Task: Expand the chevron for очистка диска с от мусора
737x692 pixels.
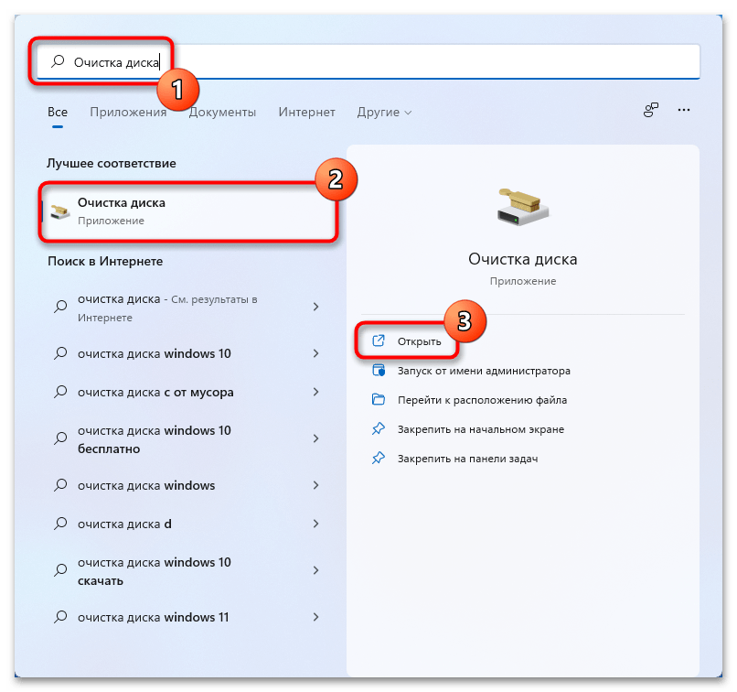Action: (315, 392)
